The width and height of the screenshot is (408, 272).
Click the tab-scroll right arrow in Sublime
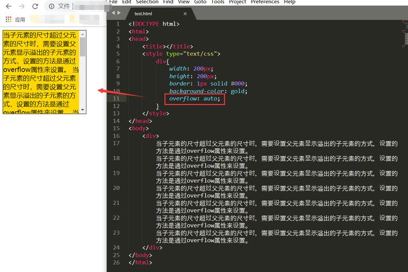click(x=119, y=13)
